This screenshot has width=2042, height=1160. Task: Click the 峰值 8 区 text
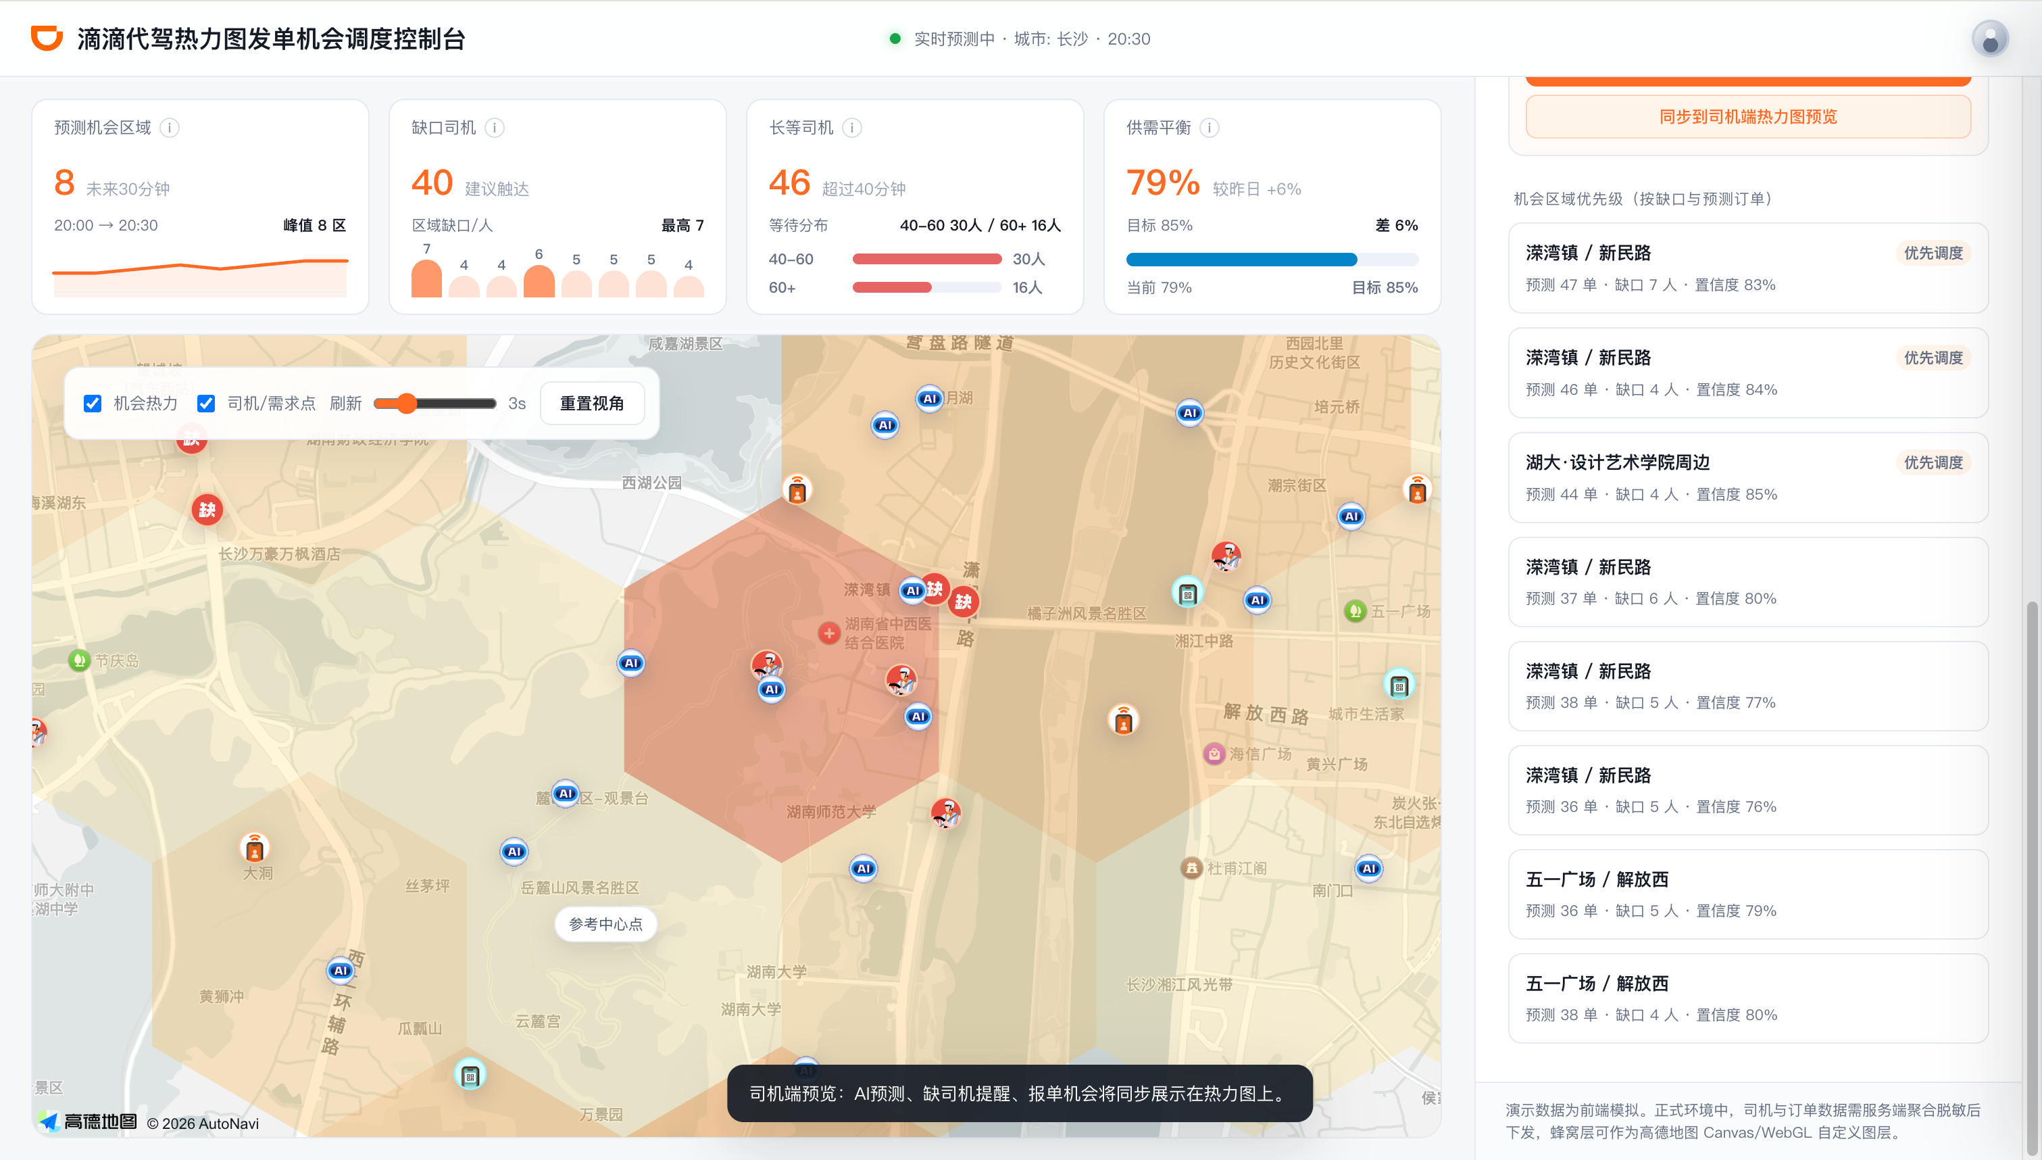(x=314, y=226)
